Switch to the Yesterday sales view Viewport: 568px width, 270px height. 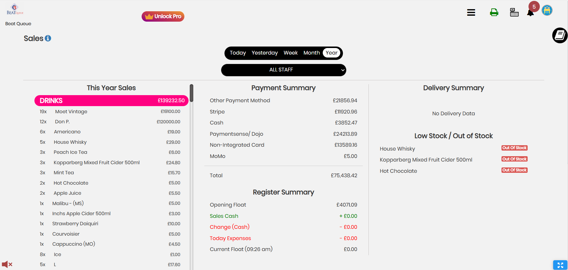[265, 53]
